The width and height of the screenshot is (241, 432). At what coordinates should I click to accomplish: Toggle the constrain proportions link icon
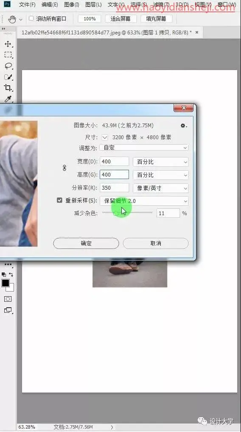(x=64, y=168)
